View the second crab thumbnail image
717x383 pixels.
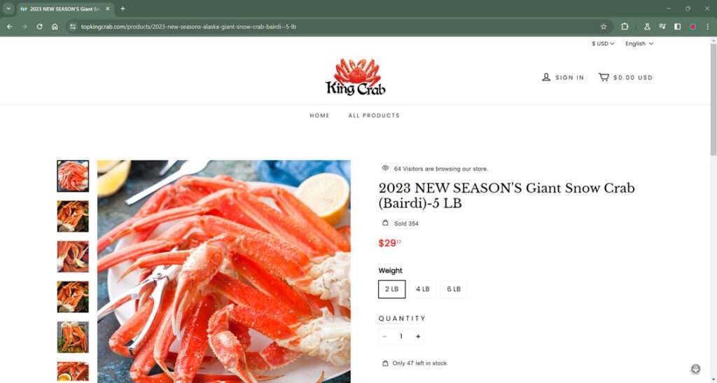click(x=73, y=216)
